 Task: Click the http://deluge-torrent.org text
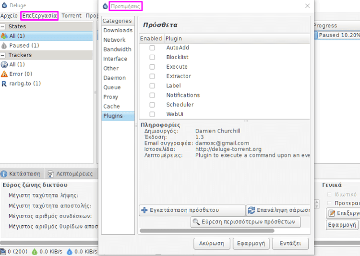pos(228,149)
